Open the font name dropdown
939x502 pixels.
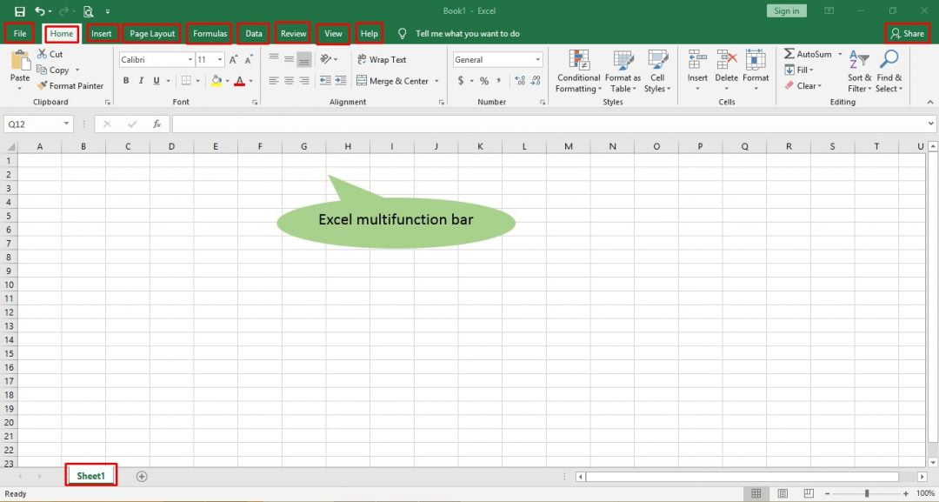coord(189,58)
